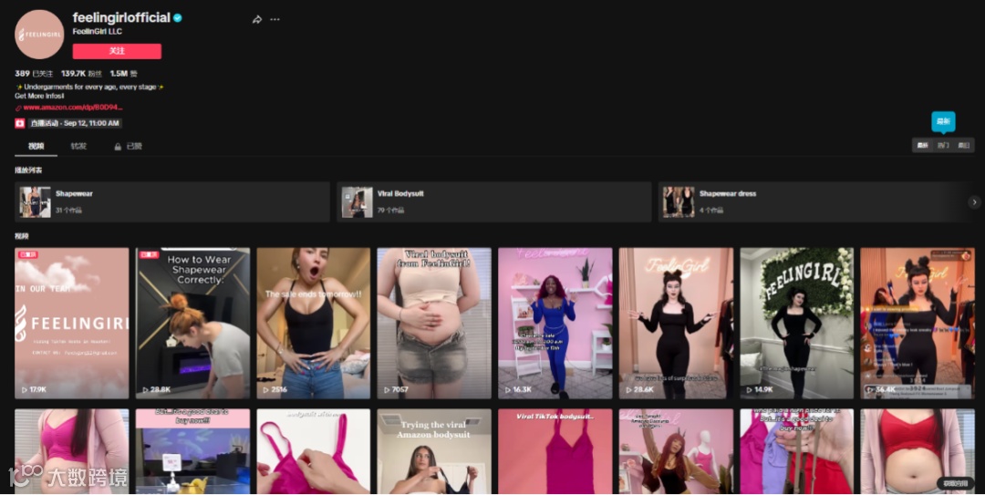The width and height of the screenshot is (985, 495).
Task: Click the 播放列表 playlists section heading
Action: [28, 170]
